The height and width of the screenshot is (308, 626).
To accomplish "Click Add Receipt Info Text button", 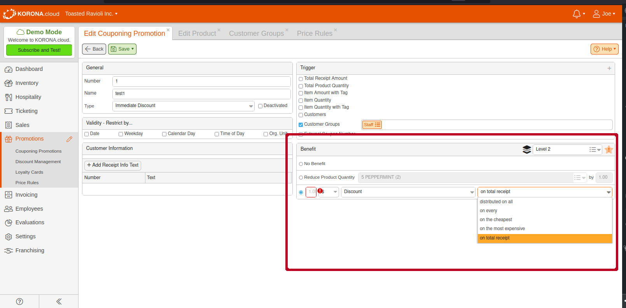I will [113, 165].
